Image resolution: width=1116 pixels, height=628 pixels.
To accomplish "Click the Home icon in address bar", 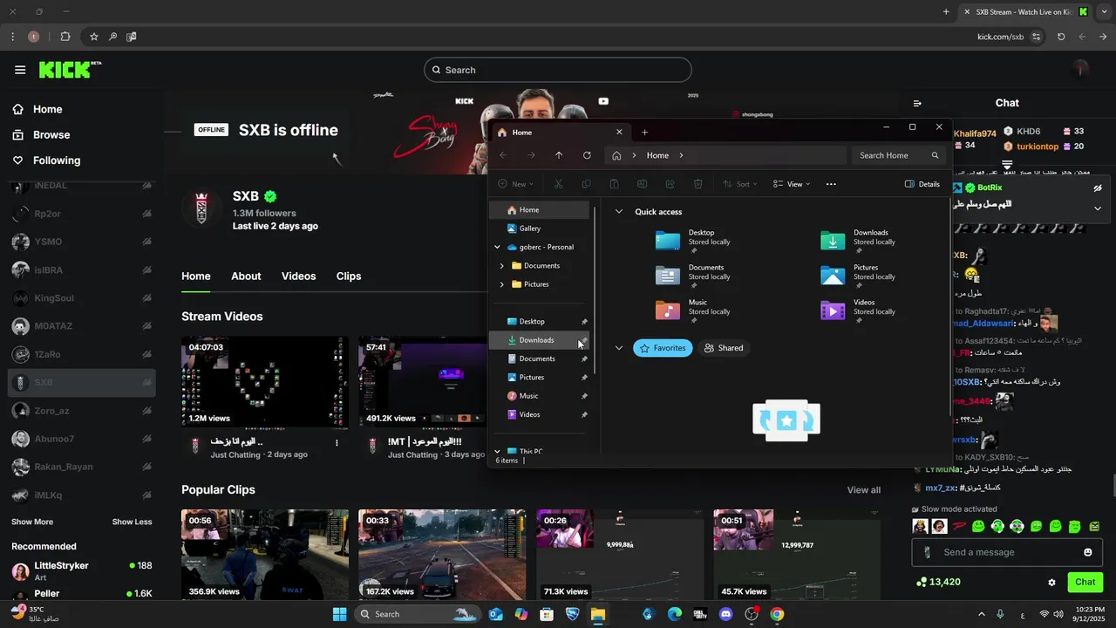I will pyautogui.click(x=616, y=155).
